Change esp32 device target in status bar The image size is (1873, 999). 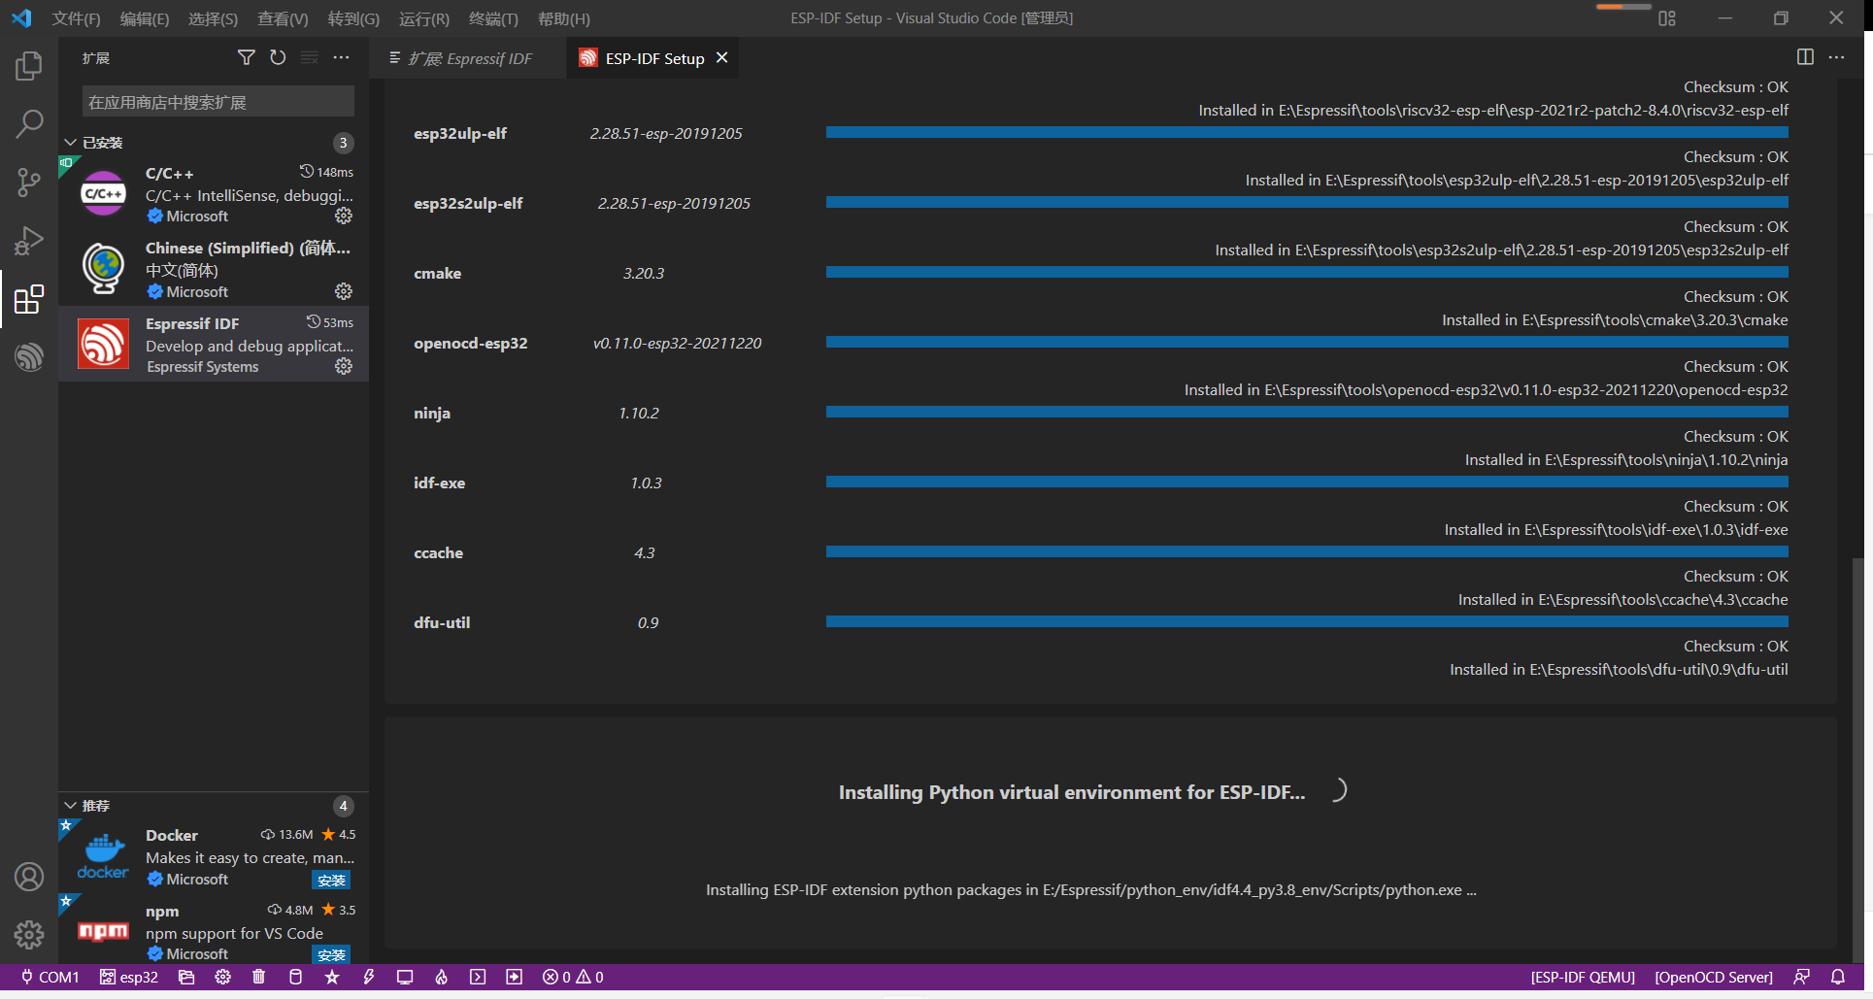click(129, 978)
